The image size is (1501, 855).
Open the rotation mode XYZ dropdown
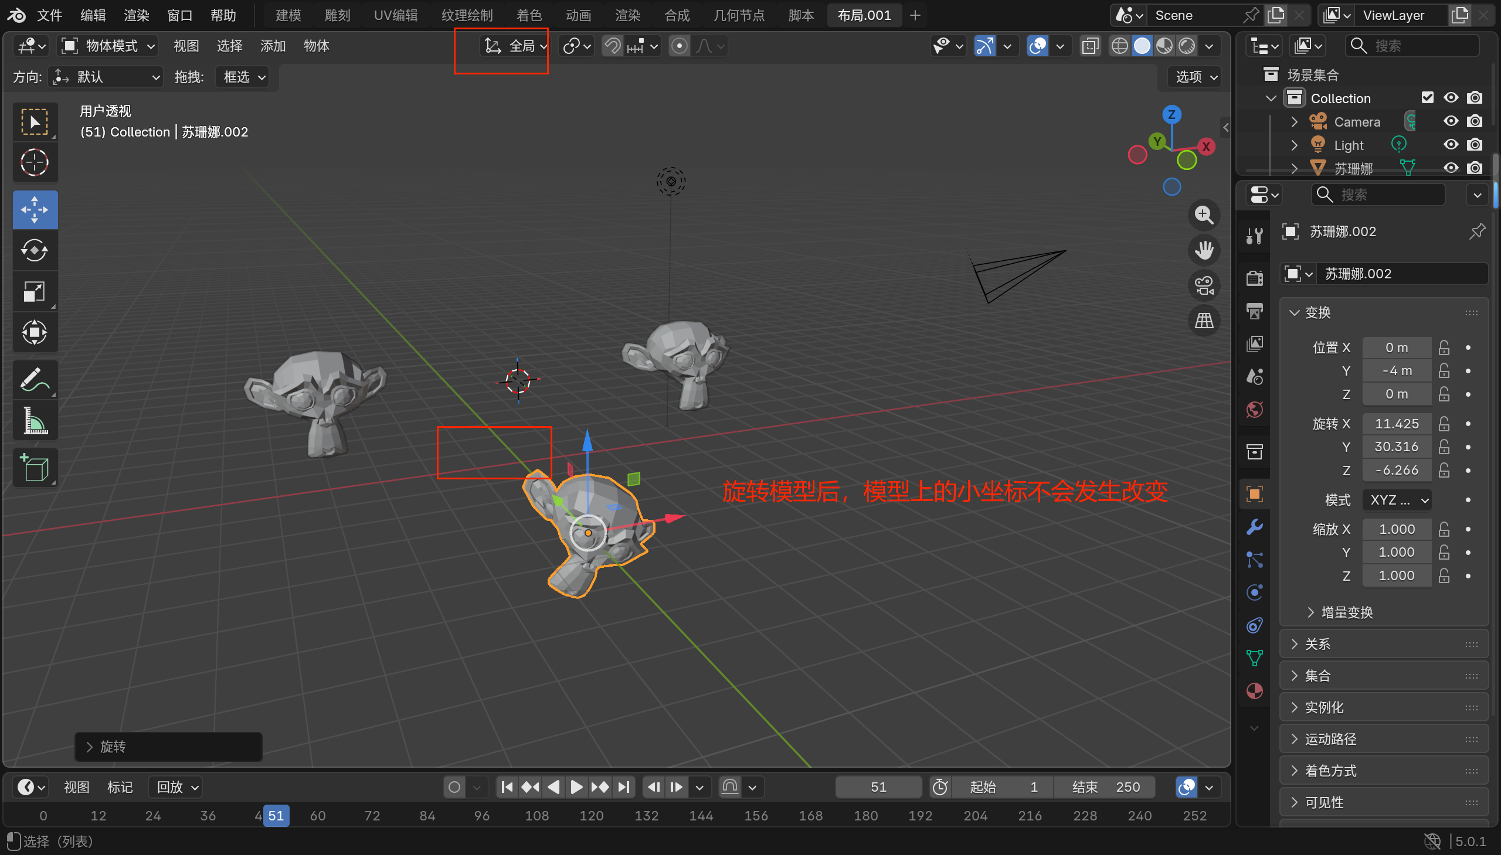1398,500
